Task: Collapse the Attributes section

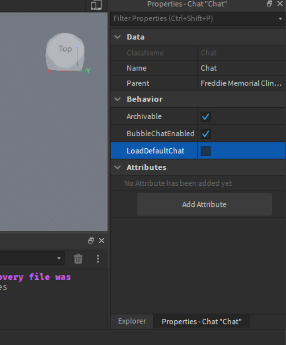Action: click(118, 167)
